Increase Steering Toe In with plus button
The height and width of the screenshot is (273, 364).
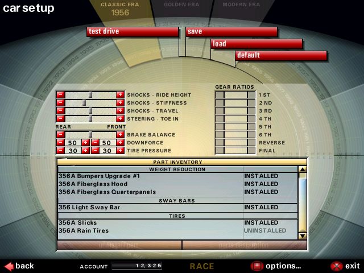click(120, 119)
